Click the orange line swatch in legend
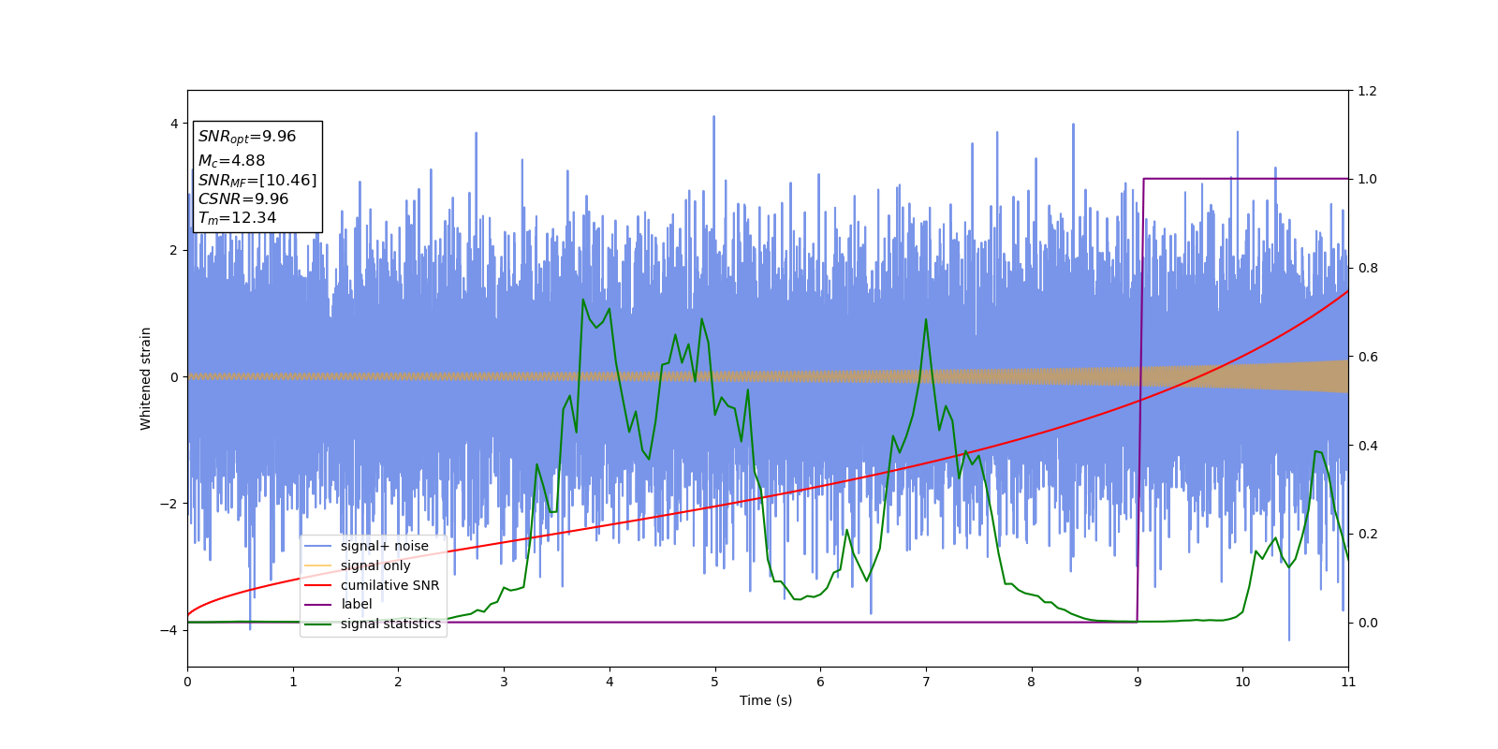Screen dimensions: 1498x749 [318, 565]
